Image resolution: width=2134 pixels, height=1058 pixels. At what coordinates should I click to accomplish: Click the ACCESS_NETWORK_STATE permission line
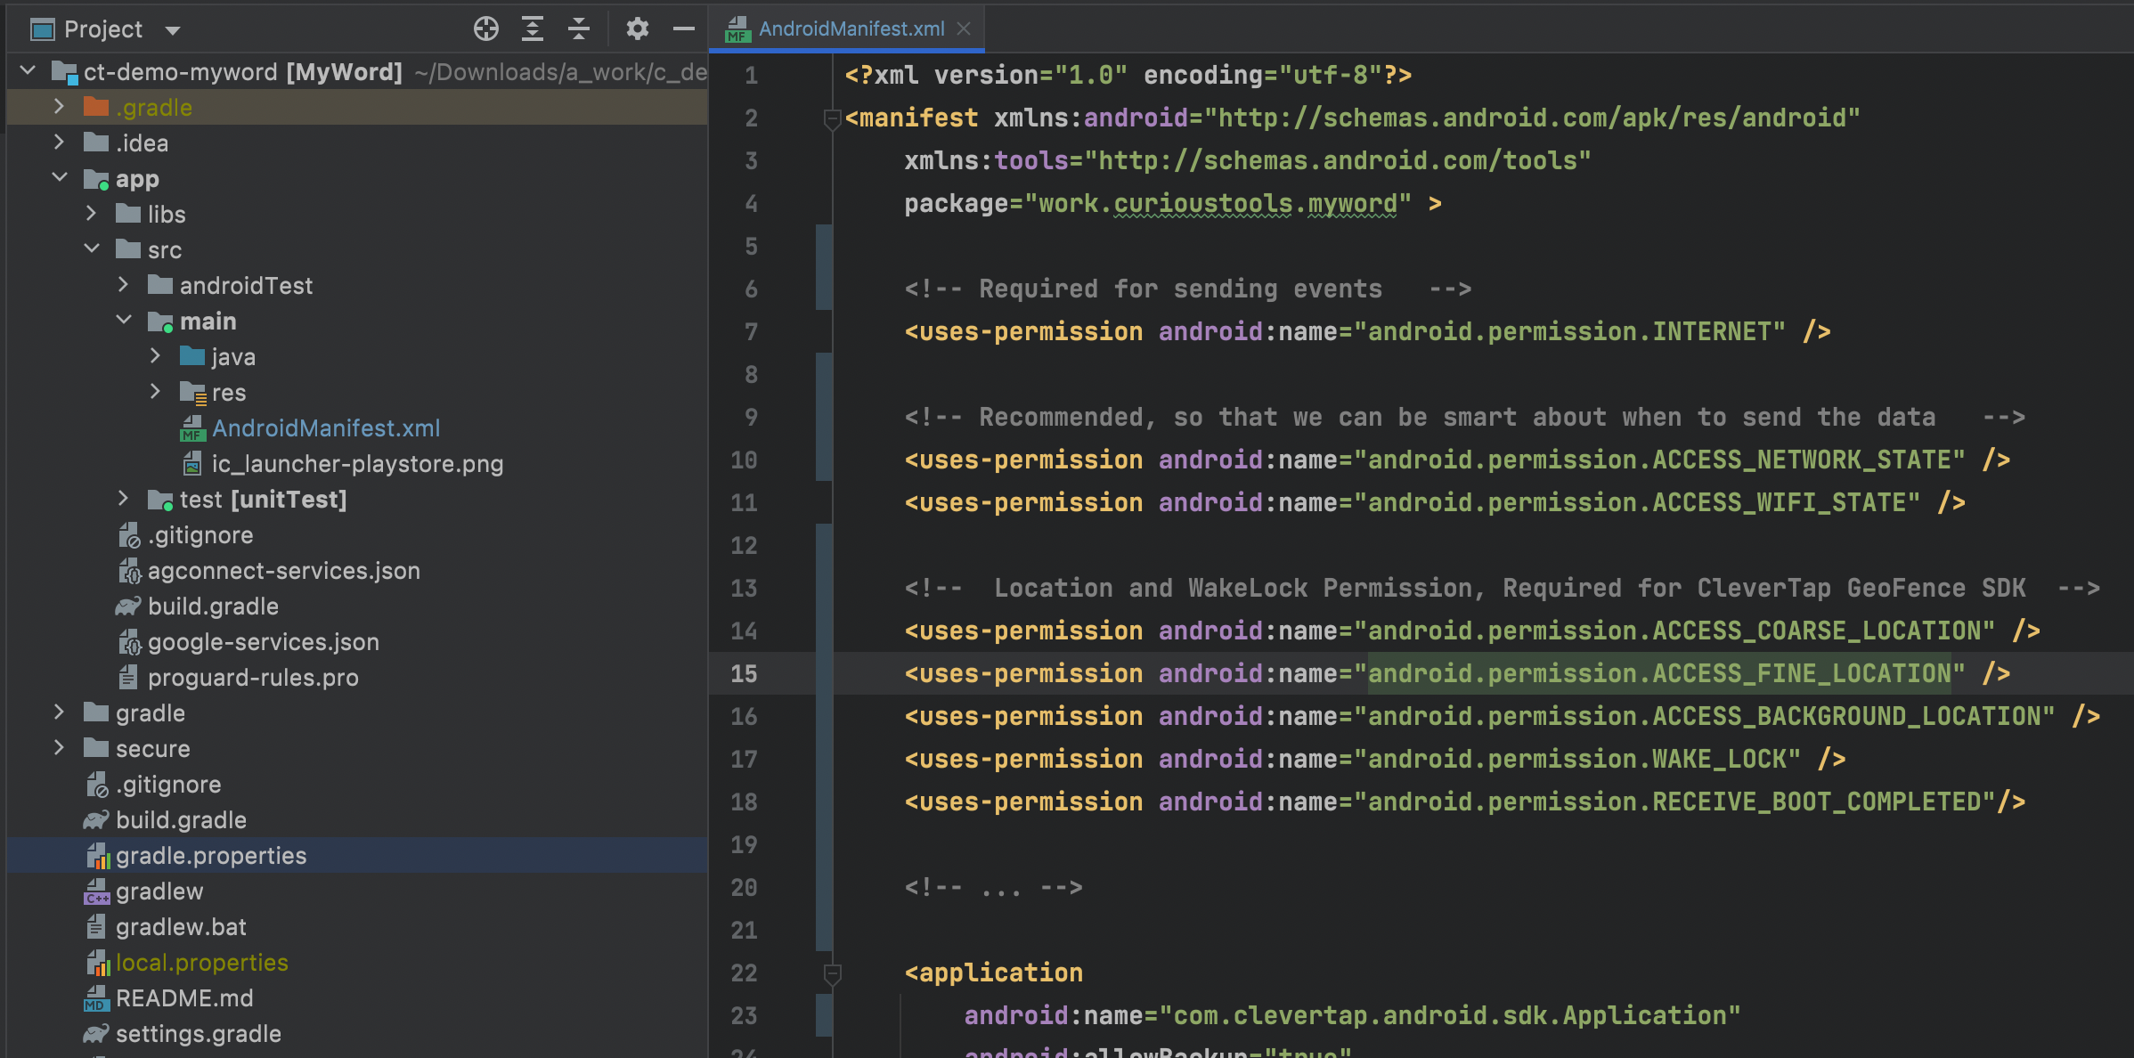click(x=1457, y=460)
